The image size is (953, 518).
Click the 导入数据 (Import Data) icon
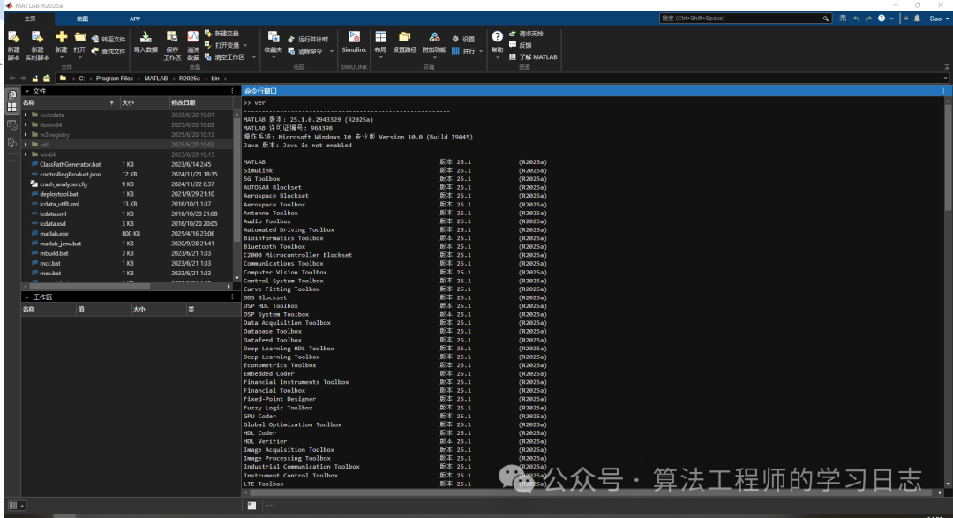(x=146, y=38)
